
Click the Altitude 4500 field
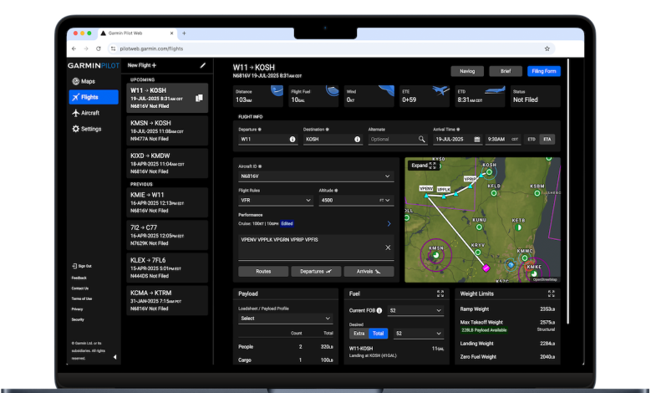[348, 200]
